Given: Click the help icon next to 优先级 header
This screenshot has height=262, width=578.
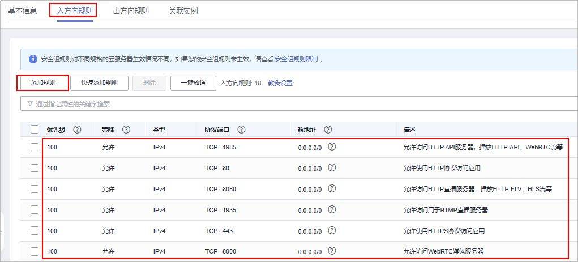Looking at the screenshot, I should [77, 130].
